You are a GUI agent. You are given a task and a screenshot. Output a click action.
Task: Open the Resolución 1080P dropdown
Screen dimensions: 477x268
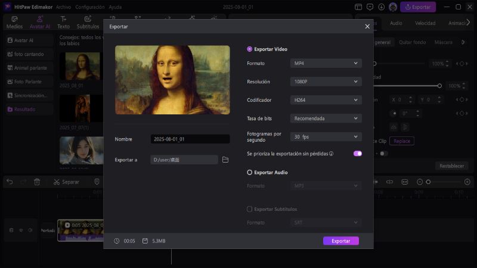tap(326, 82)
